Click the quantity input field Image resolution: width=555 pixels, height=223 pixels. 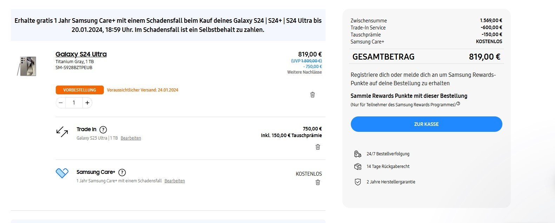pyautogui.click(x=74, y=103)
